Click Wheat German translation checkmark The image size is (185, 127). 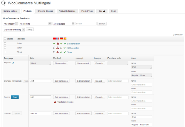click(61, 52)
